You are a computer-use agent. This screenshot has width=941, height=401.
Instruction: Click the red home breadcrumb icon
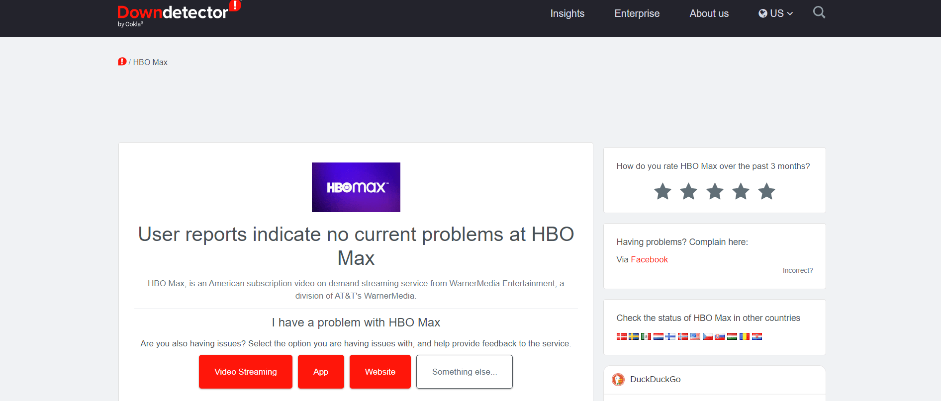[122, 62]
